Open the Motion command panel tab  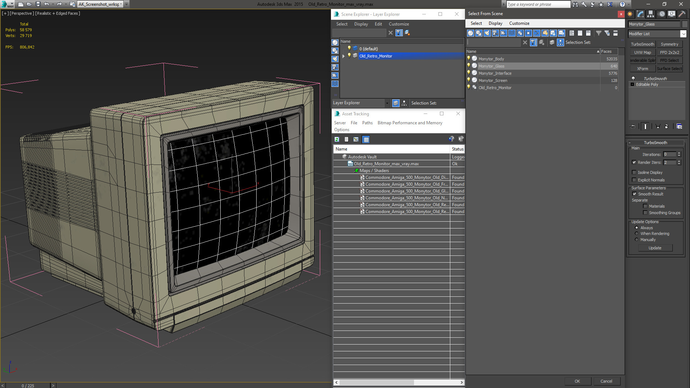tap(662, 14)
